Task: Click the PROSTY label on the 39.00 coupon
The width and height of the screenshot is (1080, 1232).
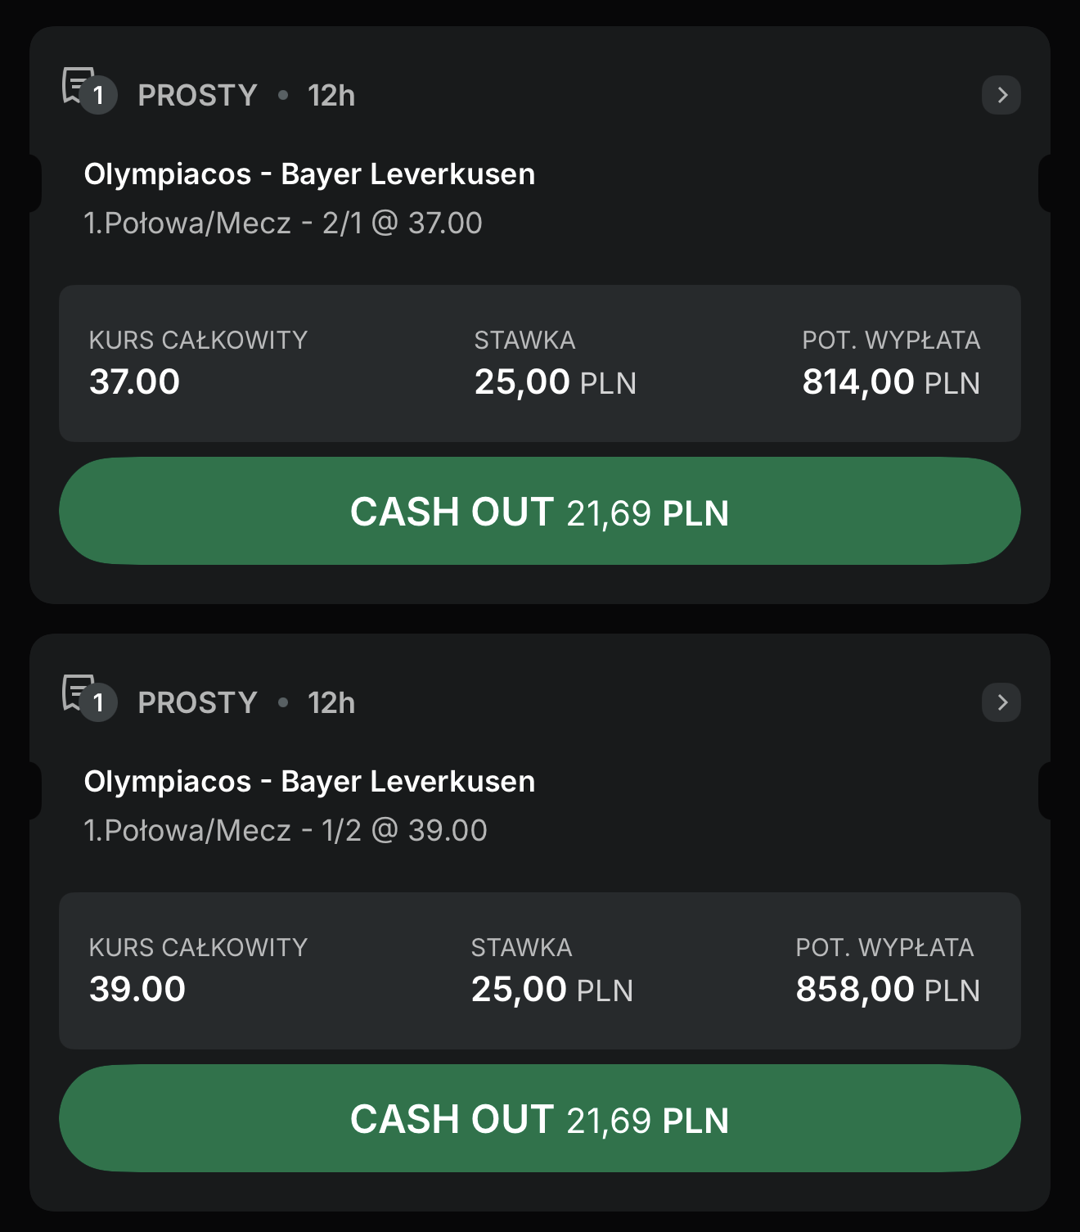Action: (x=197, y=703)
